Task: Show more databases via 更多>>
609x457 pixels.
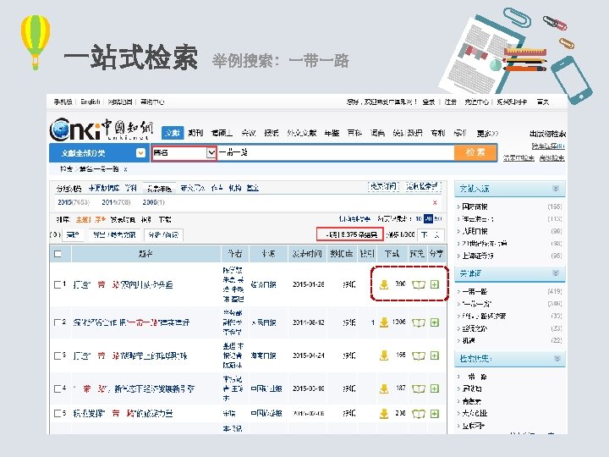Action: coord(487,134)
